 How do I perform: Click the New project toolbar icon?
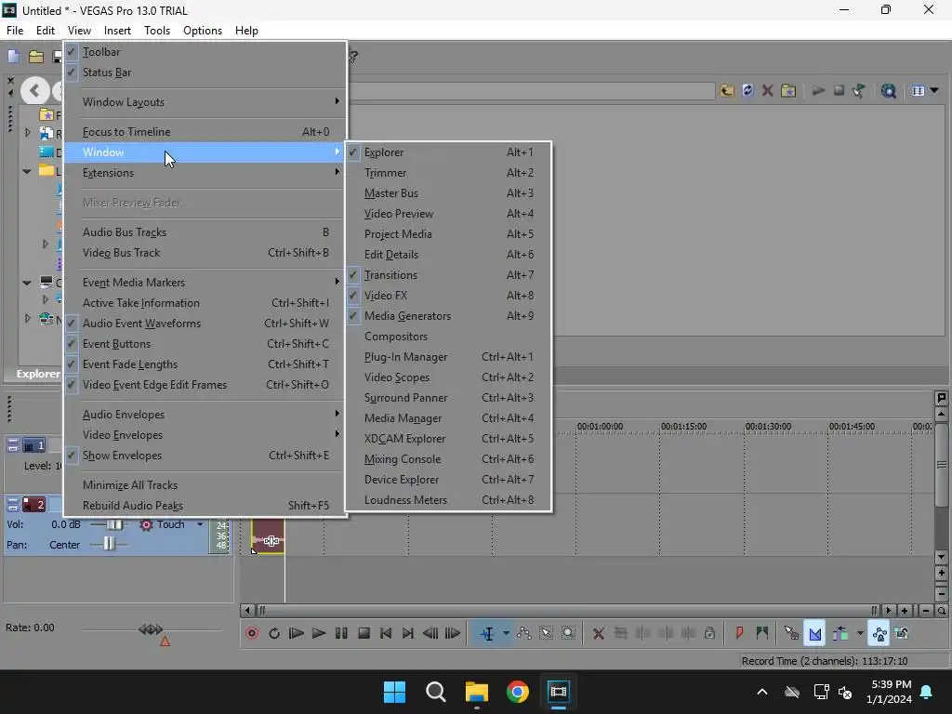(x=13, y=57)
